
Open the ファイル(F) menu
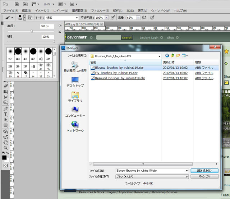10,11
